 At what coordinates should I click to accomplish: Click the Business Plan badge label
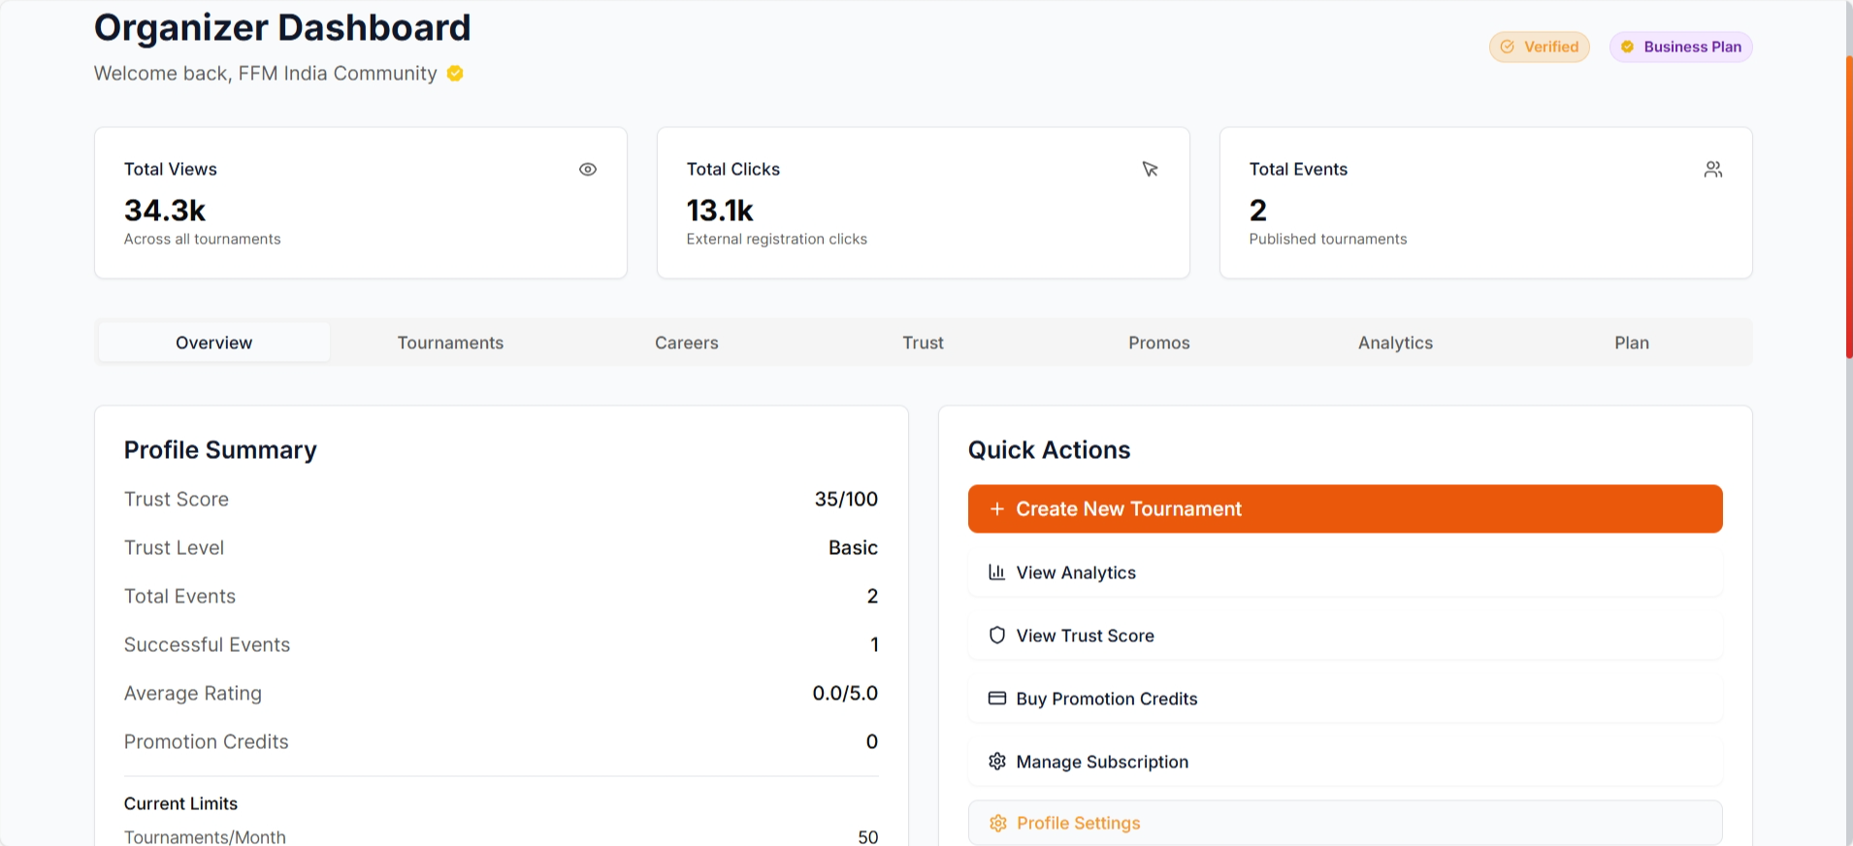(1693, 47)
